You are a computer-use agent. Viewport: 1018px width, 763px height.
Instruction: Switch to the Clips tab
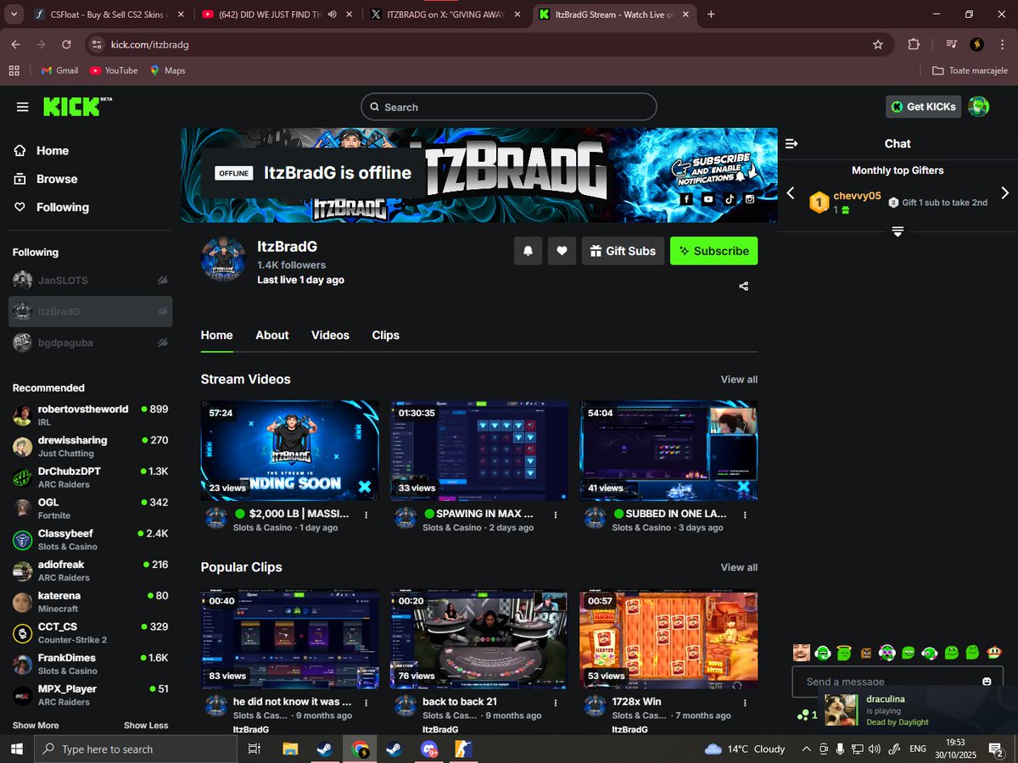385,335
